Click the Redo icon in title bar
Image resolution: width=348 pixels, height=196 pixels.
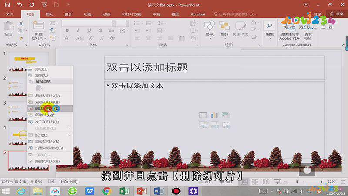(x=32, y=5)
